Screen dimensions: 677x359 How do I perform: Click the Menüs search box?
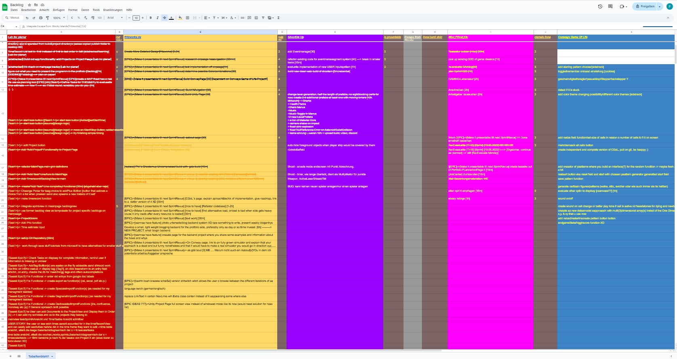tap(13, 18)
